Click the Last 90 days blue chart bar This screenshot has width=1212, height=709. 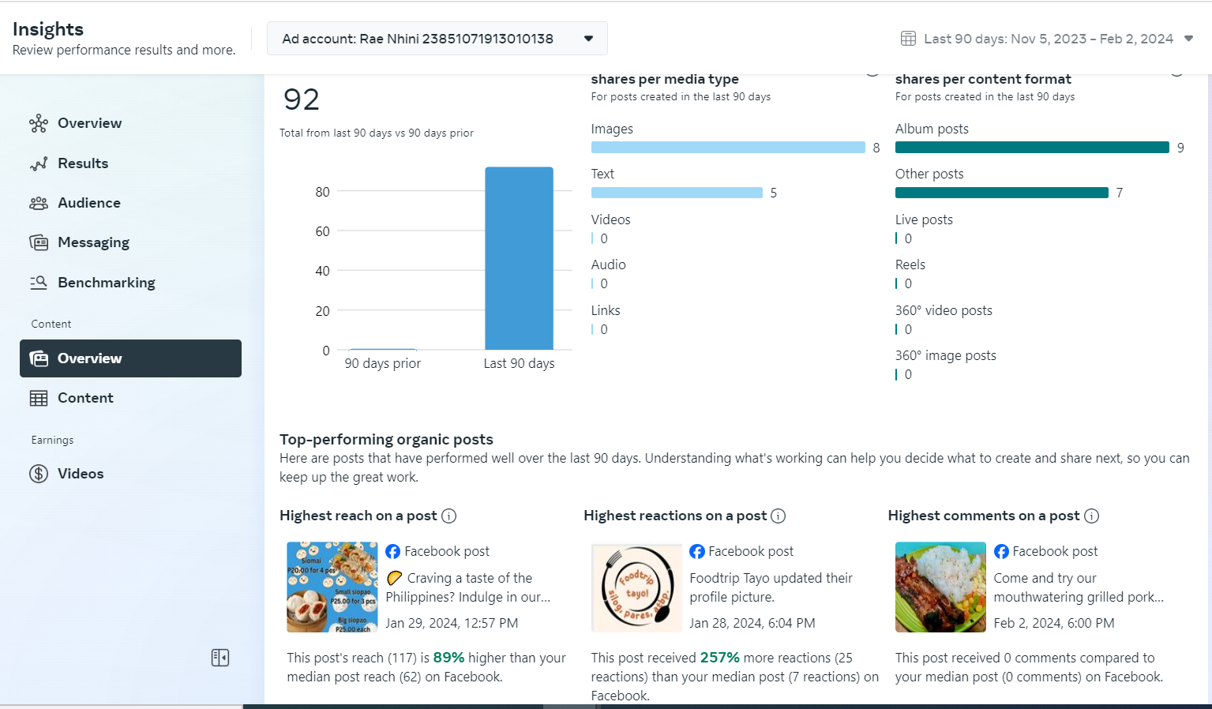[519, 258]
